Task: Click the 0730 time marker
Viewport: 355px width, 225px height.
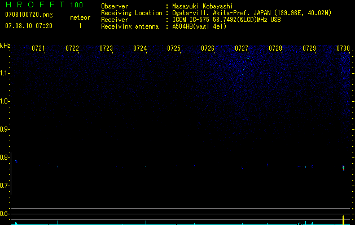Action: [x=343, y=48]
